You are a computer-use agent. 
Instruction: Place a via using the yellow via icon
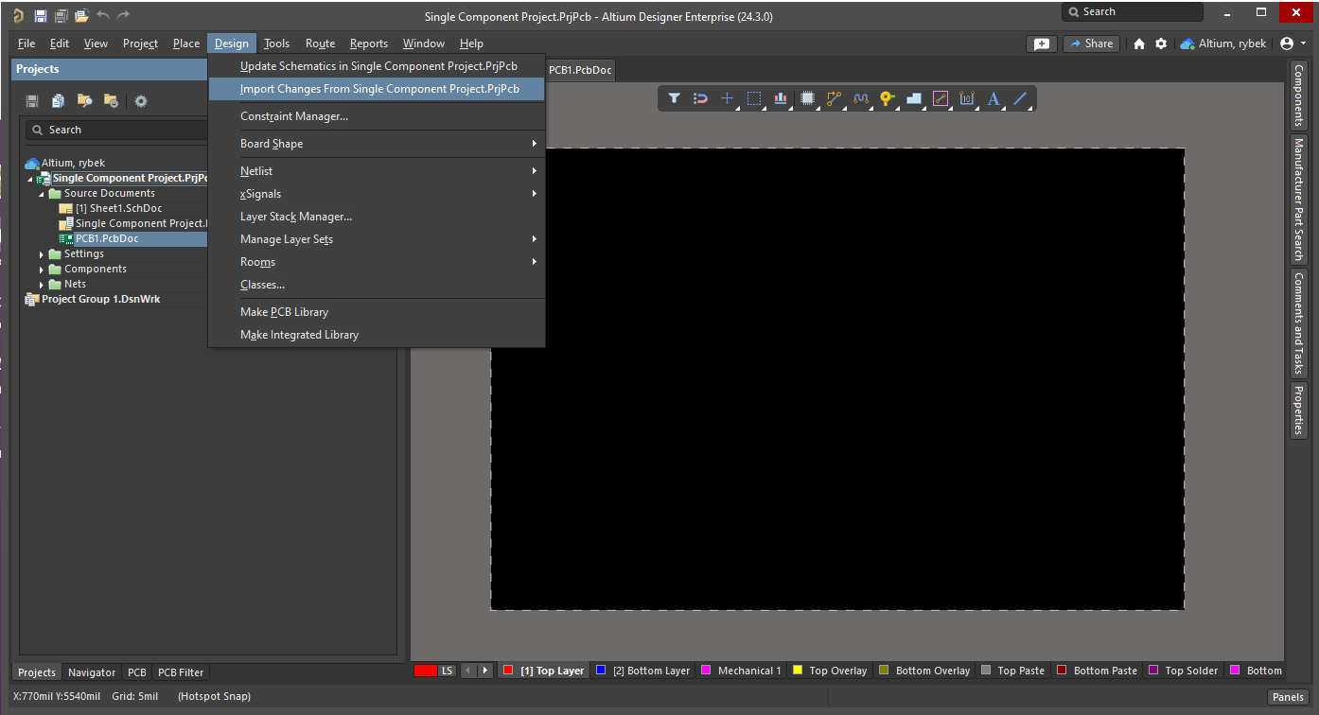[887, 98]
